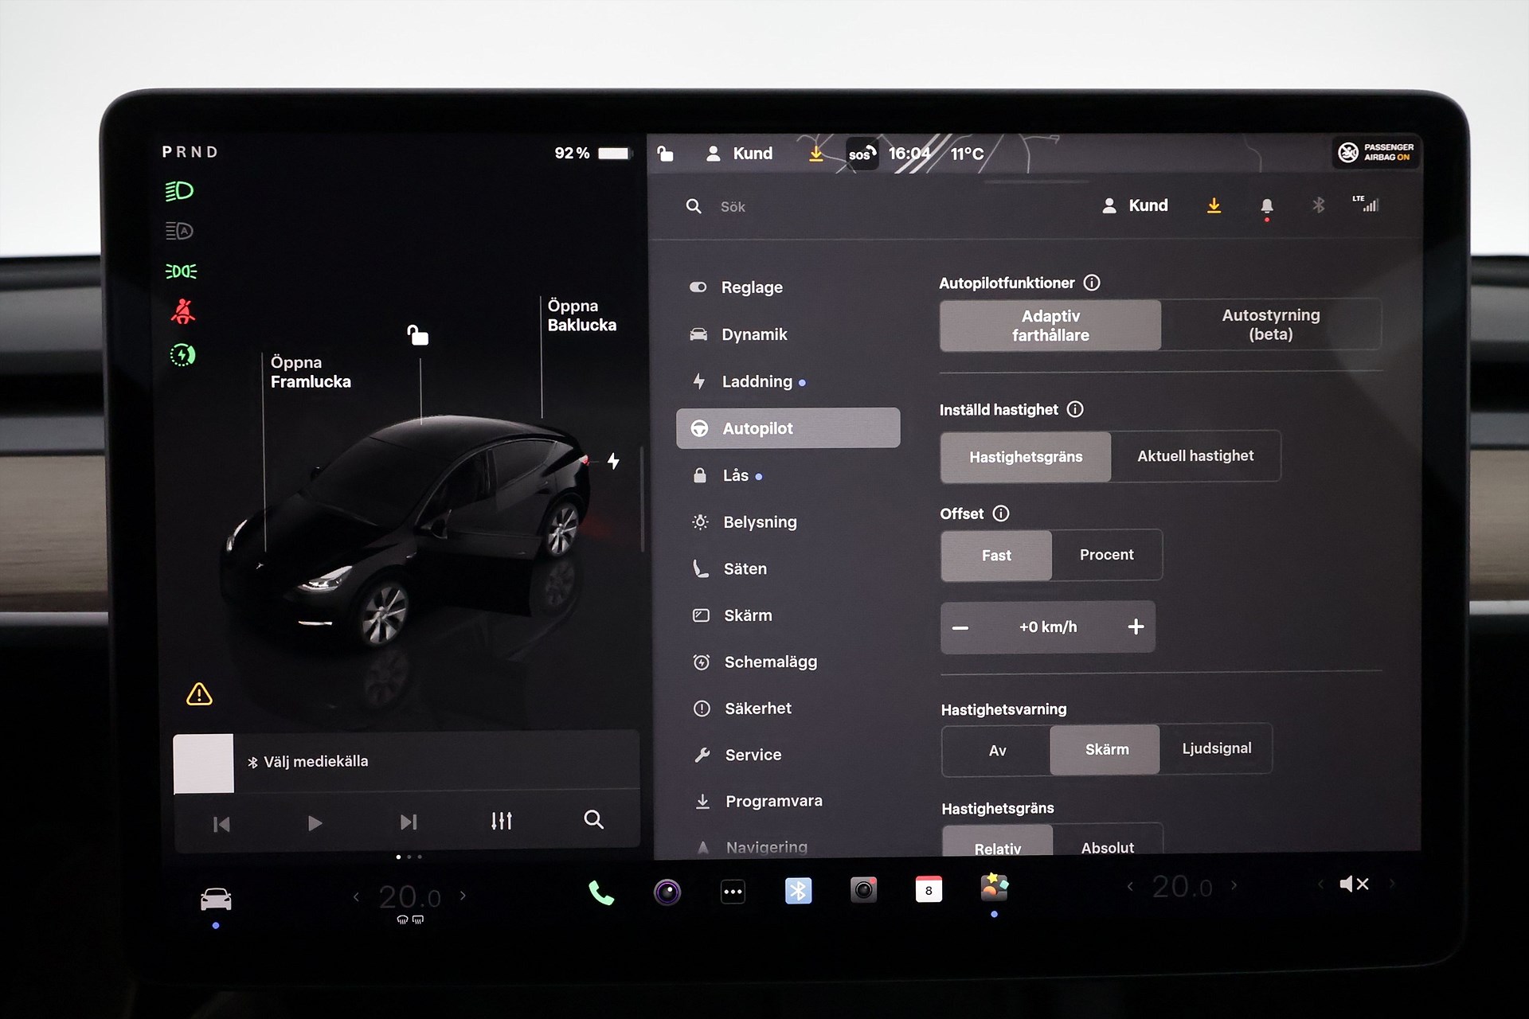Increase driver temperature with right arrow
The width and height of the screenshot is (1529, 1019).
tap(463, 896)
